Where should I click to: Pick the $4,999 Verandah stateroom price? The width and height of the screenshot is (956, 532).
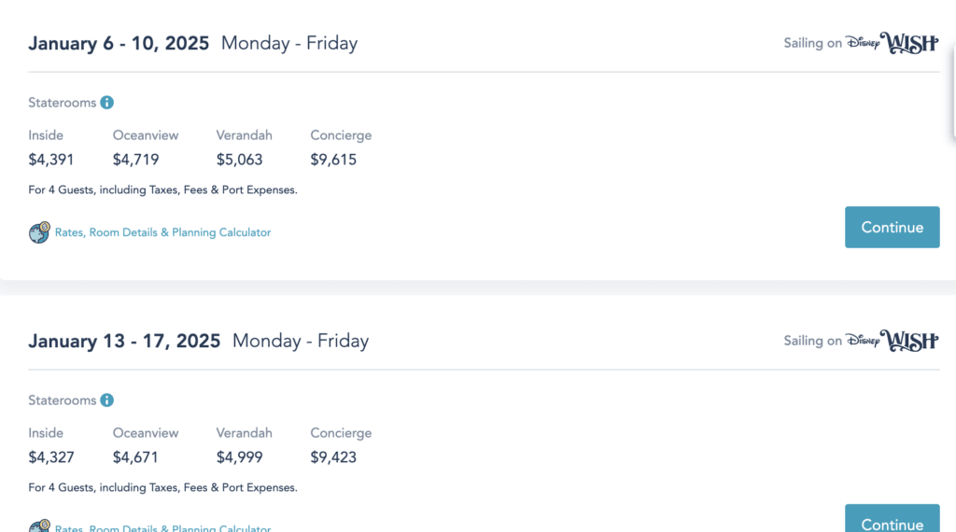click(x=240, y=457)
